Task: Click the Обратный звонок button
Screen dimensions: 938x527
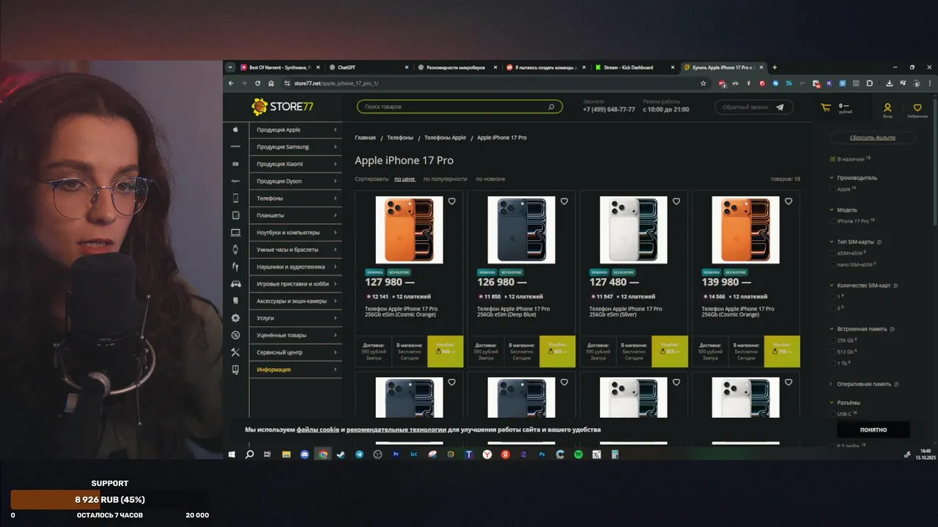Action: pos(753,107)
